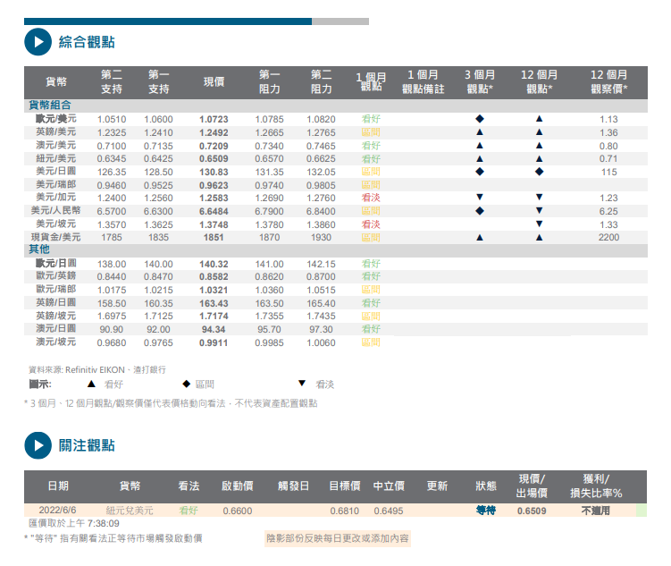Click the blue progress bar at top

[167, 21]
